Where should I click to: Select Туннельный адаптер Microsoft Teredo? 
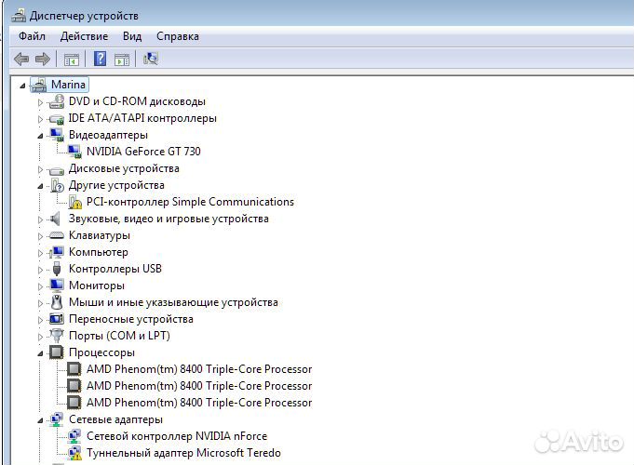183,453
